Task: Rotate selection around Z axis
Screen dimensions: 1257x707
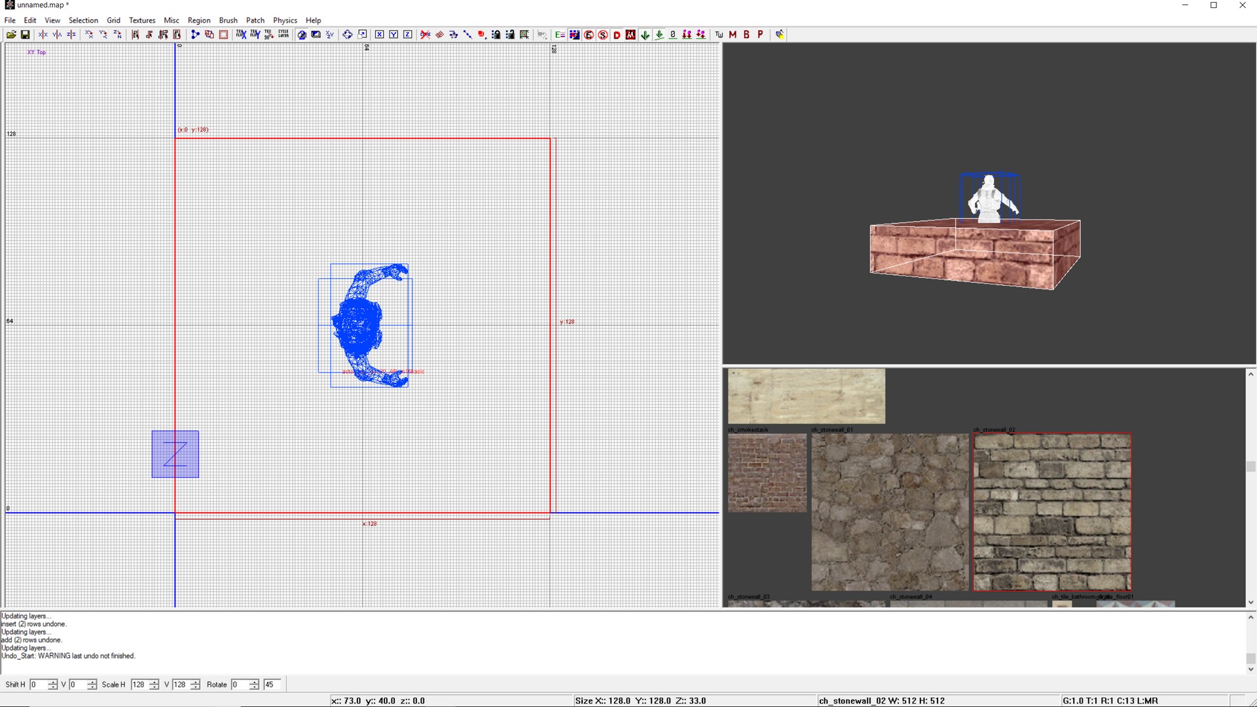Action: [118, 35]
